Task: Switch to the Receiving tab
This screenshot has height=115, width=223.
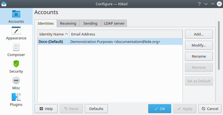Action: pyautogui.click(x=68, y=24)
